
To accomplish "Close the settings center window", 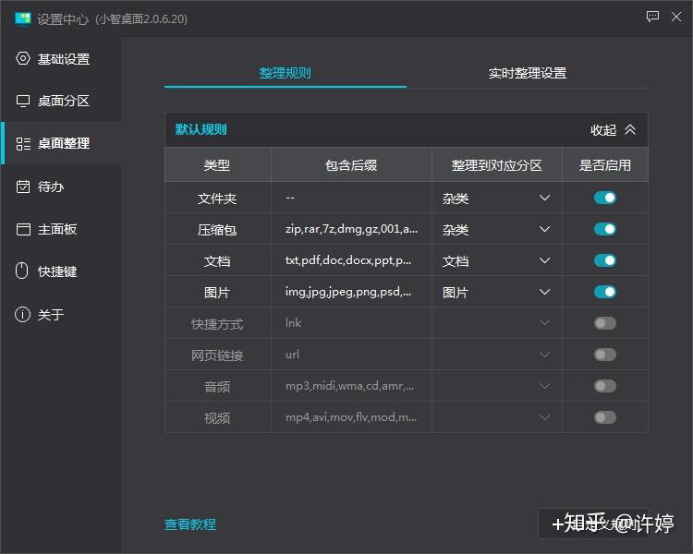I will 676,17.
